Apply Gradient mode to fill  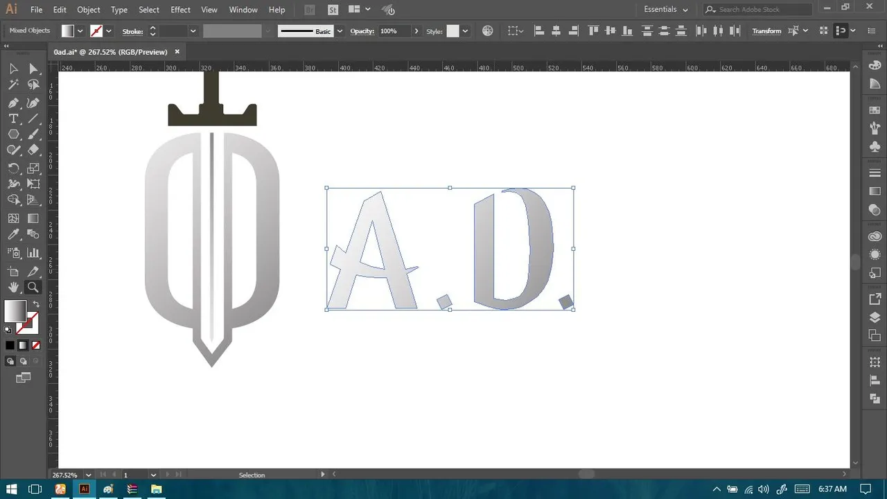[23, 345]
